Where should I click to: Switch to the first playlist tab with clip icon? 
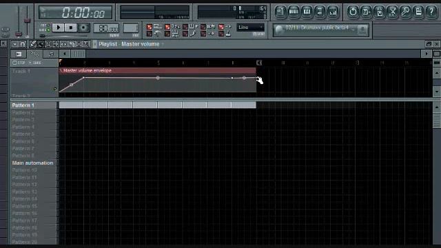[19, 54]
